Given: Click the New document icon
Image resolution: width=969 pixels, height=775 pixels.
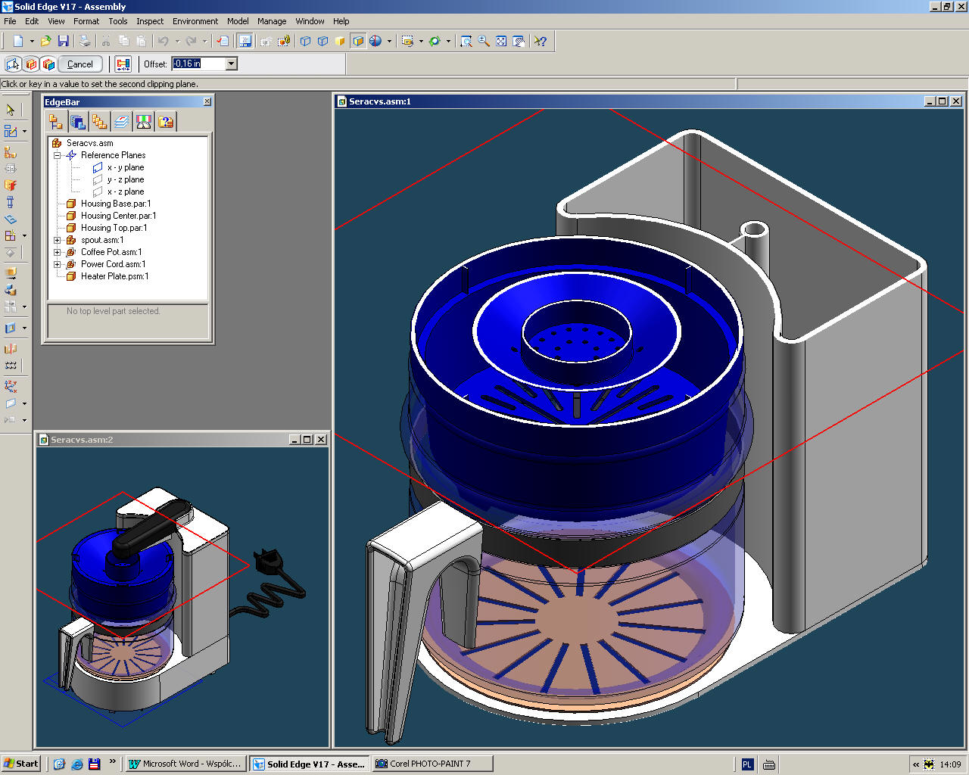Looking at the screenshot, I should click(17, 41).
